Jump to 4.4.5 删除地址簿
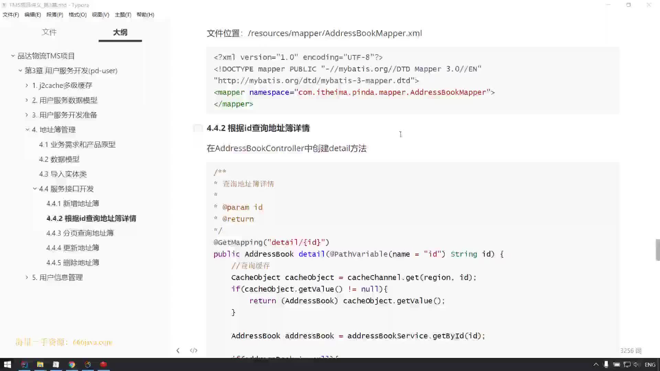Screen dimensions: 660x371 (x=73, y=262)
